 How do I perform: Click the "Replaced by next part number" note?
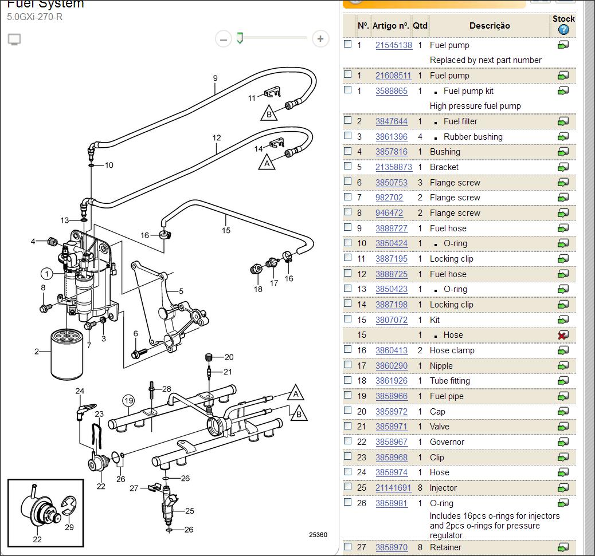486,60
